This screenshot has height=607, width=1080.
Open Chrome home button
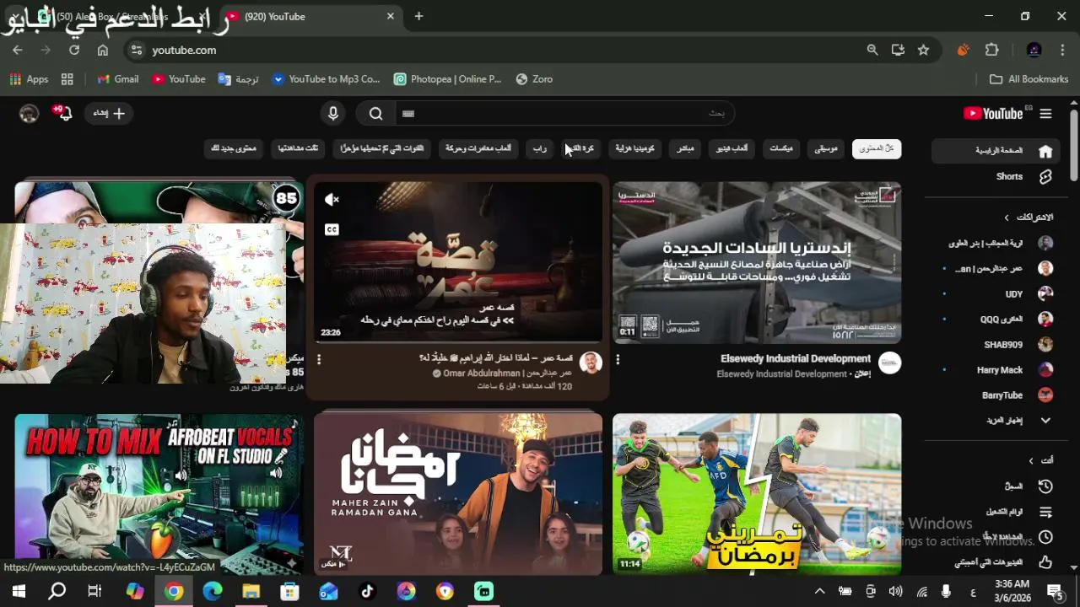point(103,50)
